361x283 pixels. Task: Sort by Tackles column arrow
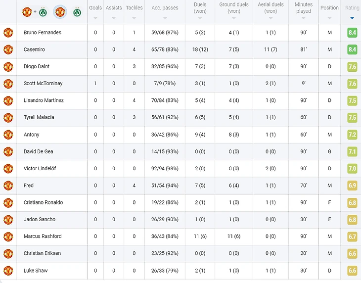pos(134,18)
